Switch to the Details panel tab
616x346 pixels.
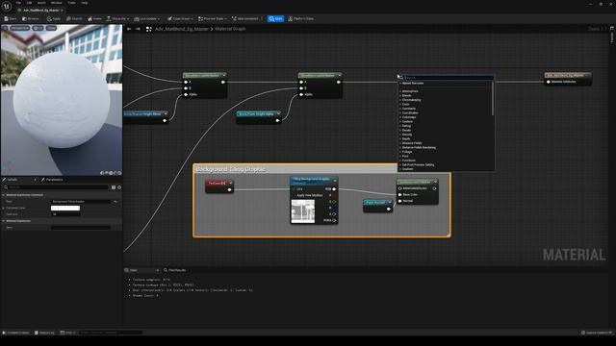[x=13, y=180]
